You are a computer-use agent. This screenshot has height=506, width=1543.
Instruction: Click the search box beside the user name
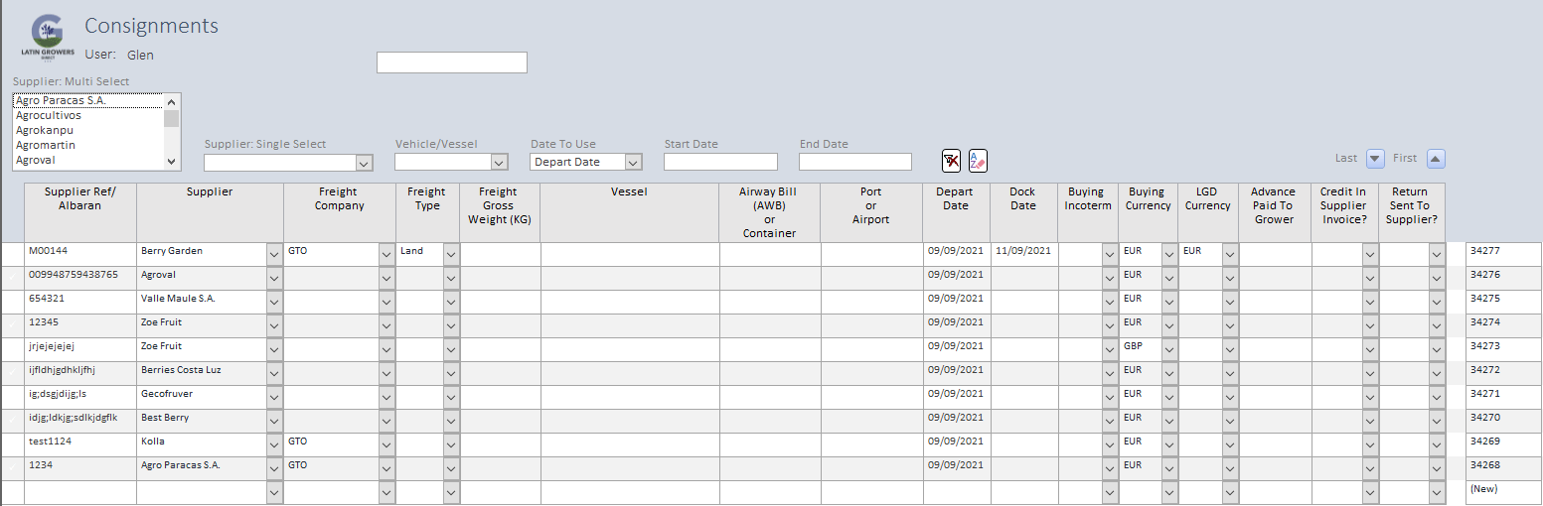click(452, 63)
